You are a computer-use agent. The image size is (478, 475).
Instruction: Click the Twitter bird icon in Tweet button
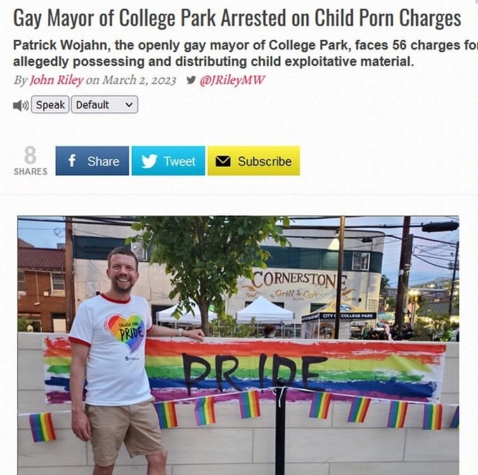tap(149, 161)
